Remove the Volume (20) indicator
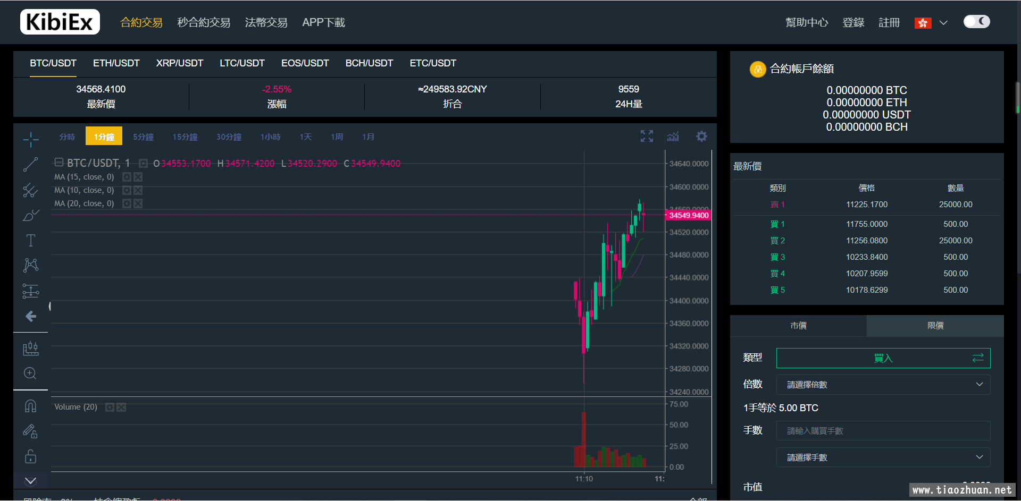This screenshot has height=501, width=1021. coord(121,407)
